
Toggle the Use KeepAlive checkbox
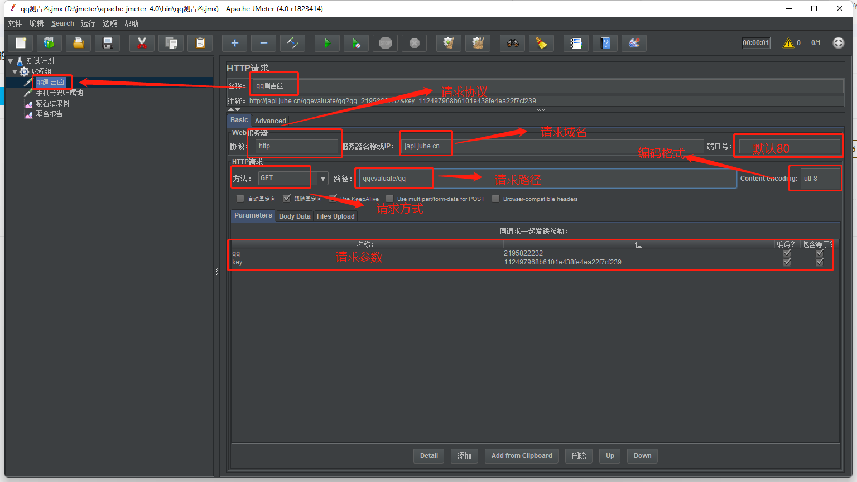coord(333,199)
